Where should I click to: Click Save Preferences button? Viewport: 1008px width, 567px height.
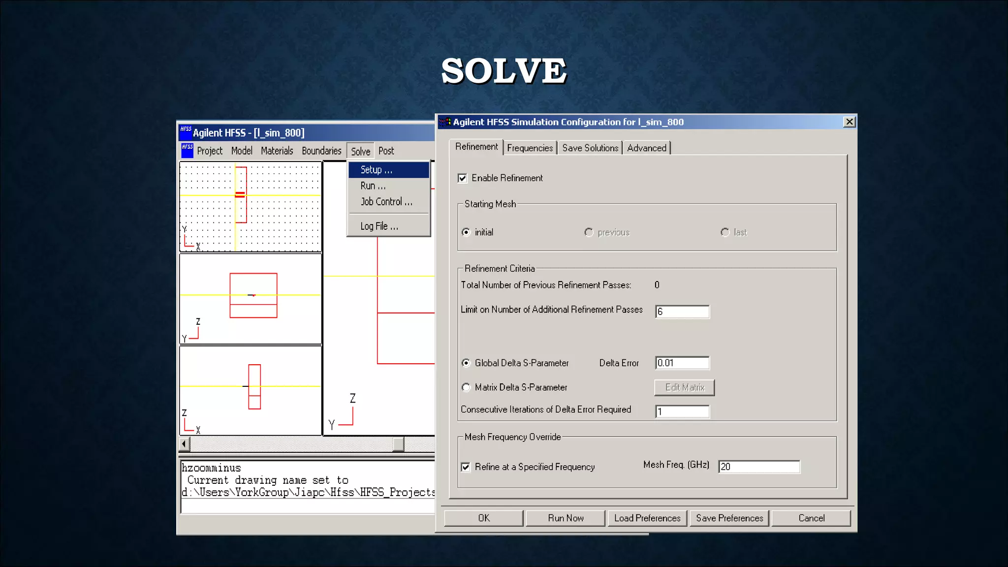point(729,518)
